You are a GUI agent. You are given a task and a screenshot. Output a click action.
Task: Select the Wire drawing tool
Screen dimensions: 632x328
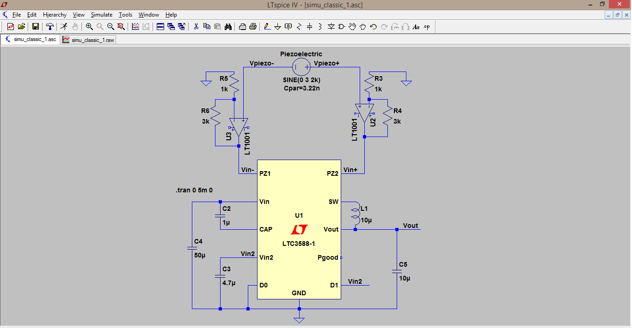(267, 26)
